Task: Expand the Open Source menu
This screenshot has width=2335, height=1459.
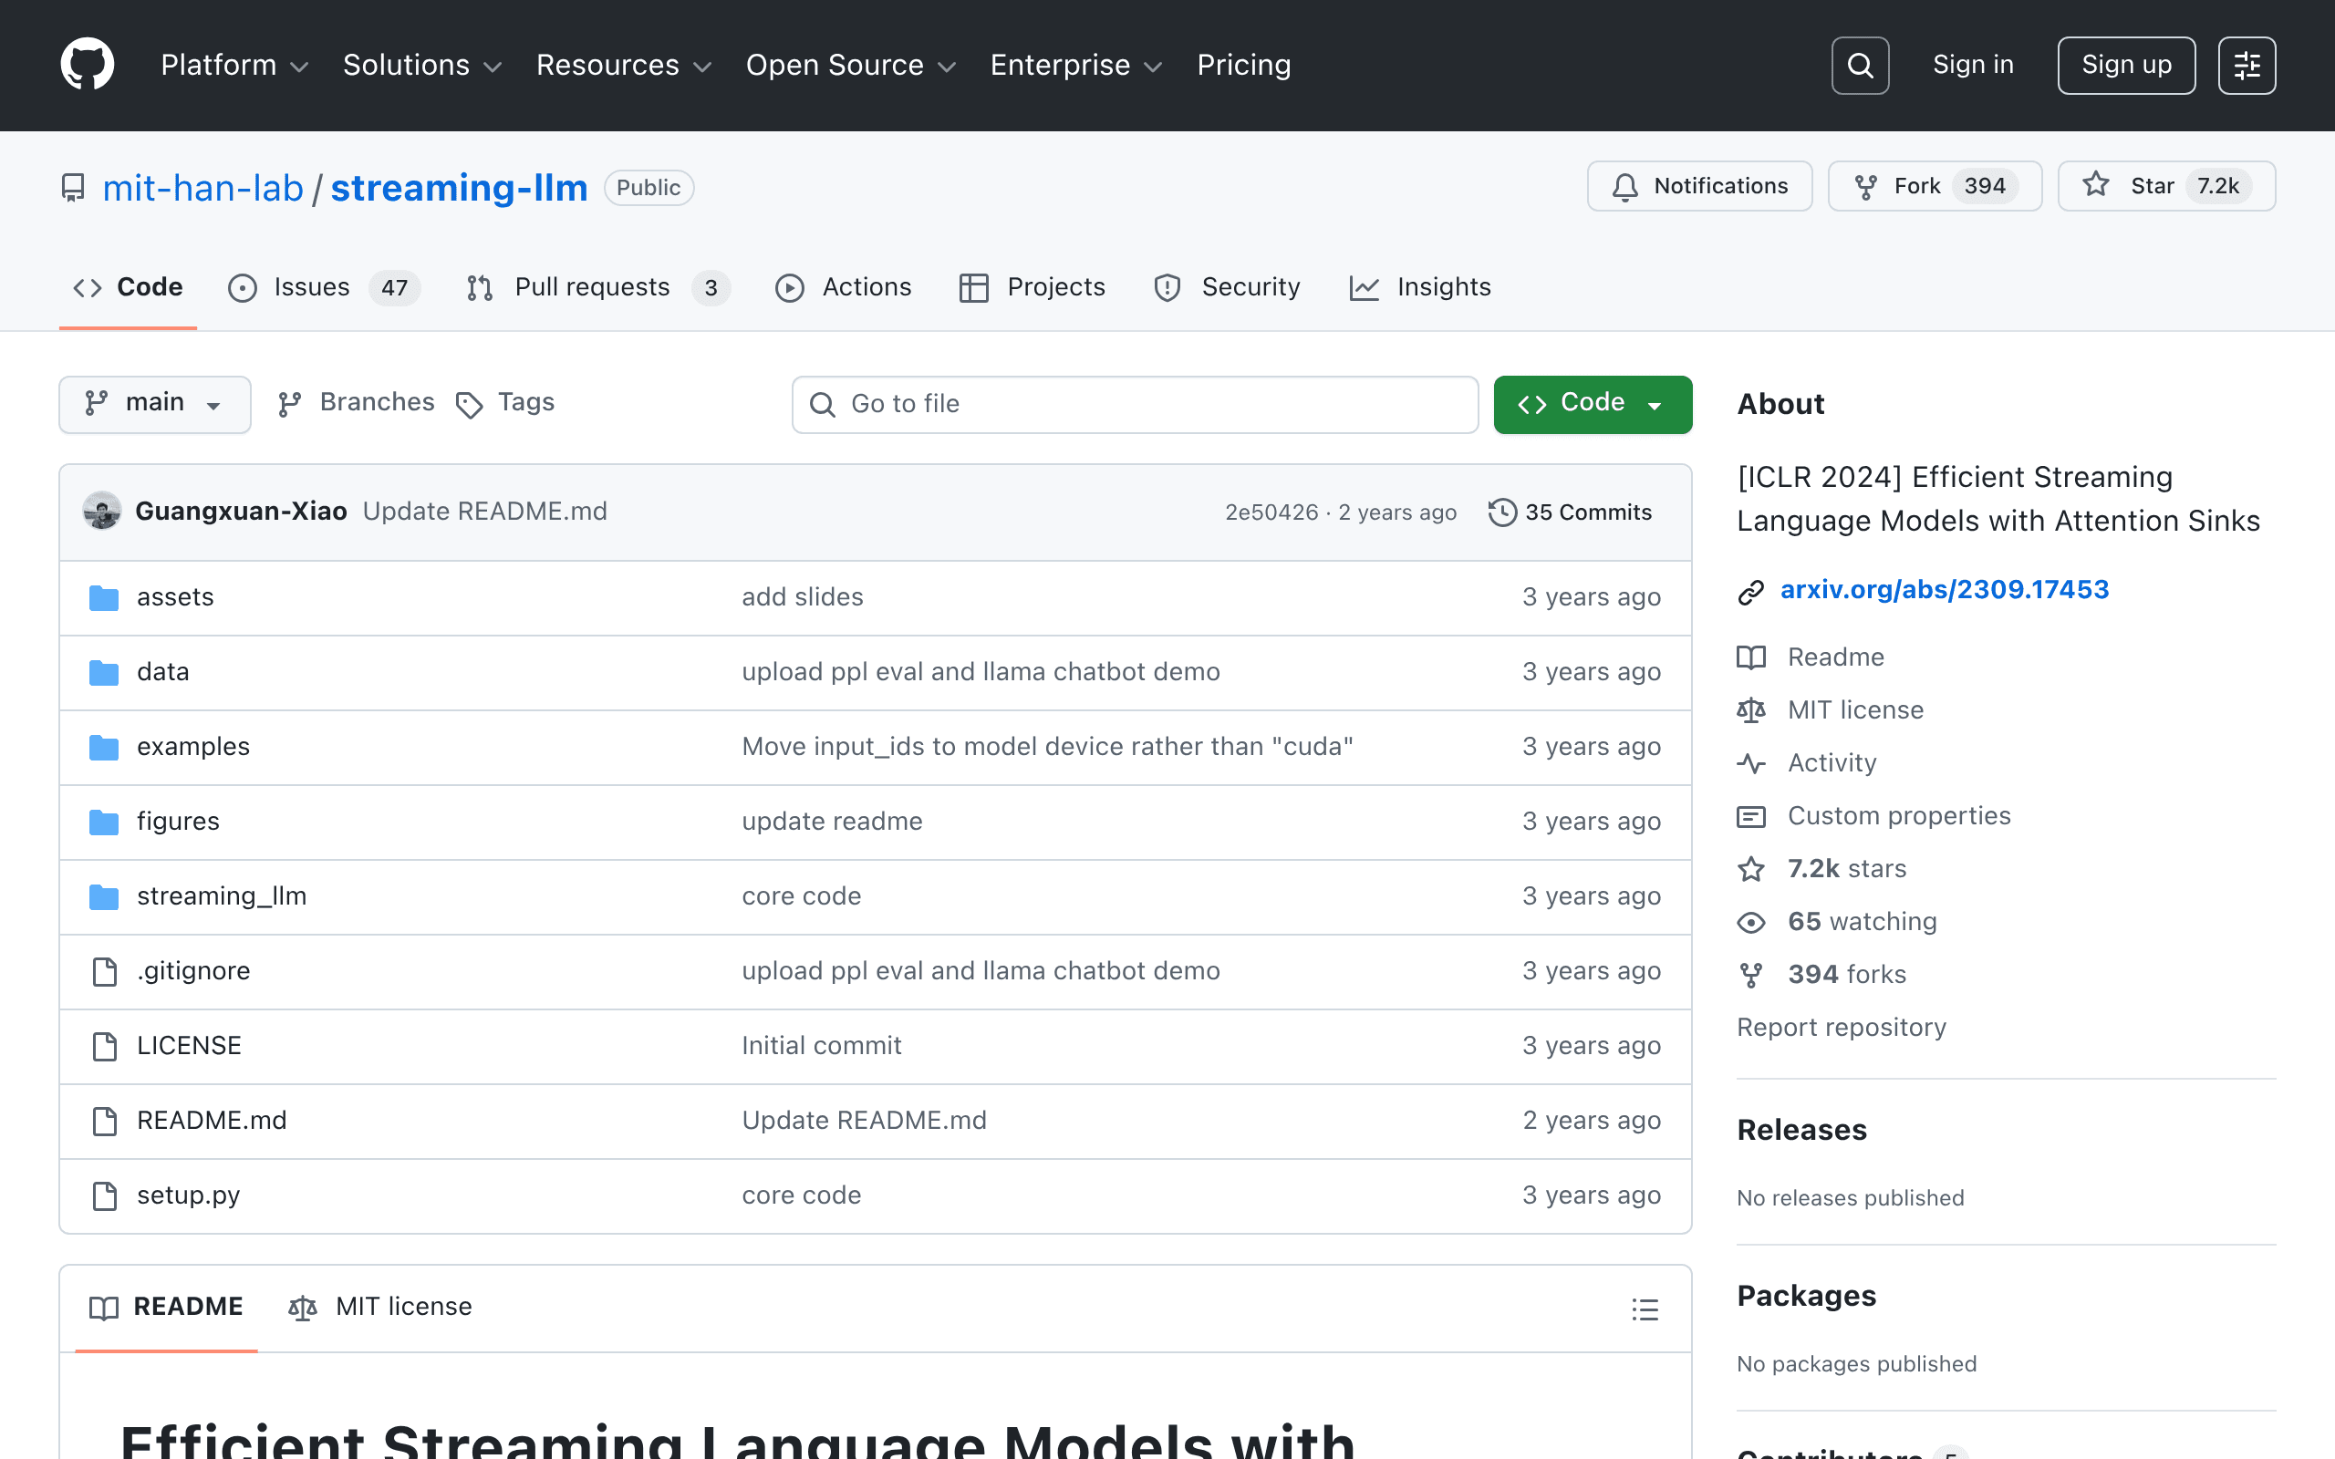Action: pos(851,65)
